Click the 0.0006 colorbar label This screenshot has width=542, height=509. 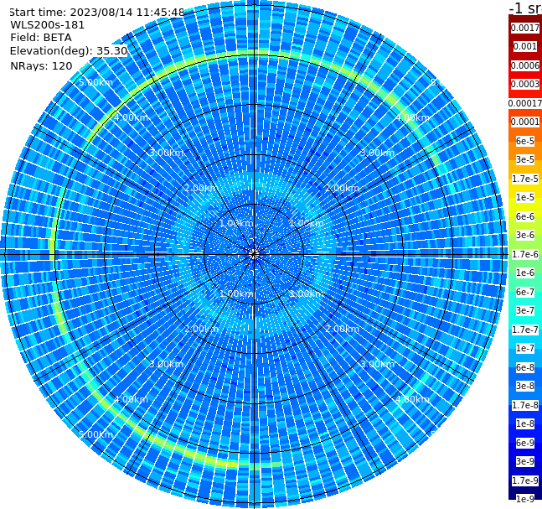click(x=525, y=65)
